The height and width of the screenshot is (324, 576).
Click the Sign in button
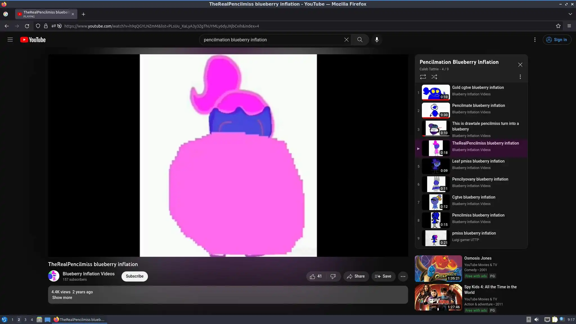[x=557, y=40]
